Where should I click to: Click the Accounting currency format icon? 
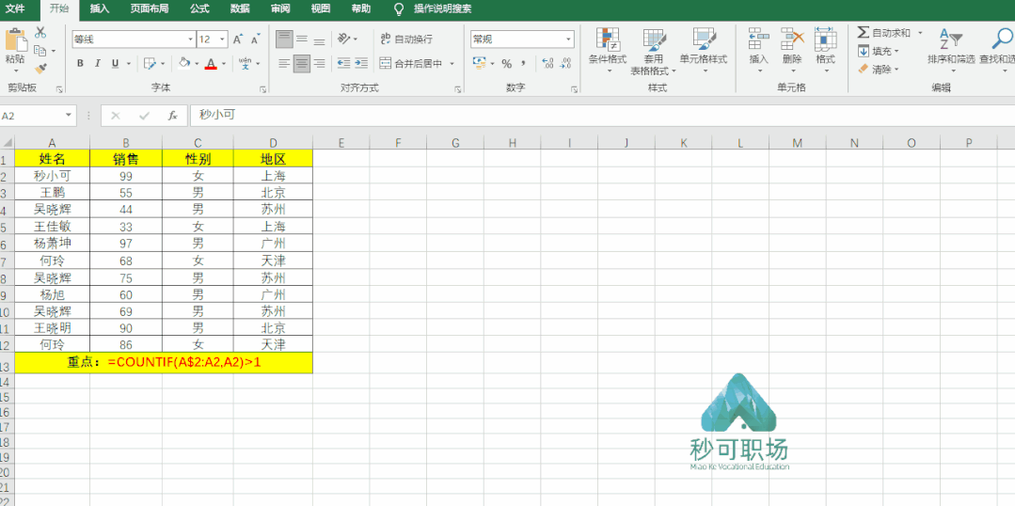[x=479, y=63]
